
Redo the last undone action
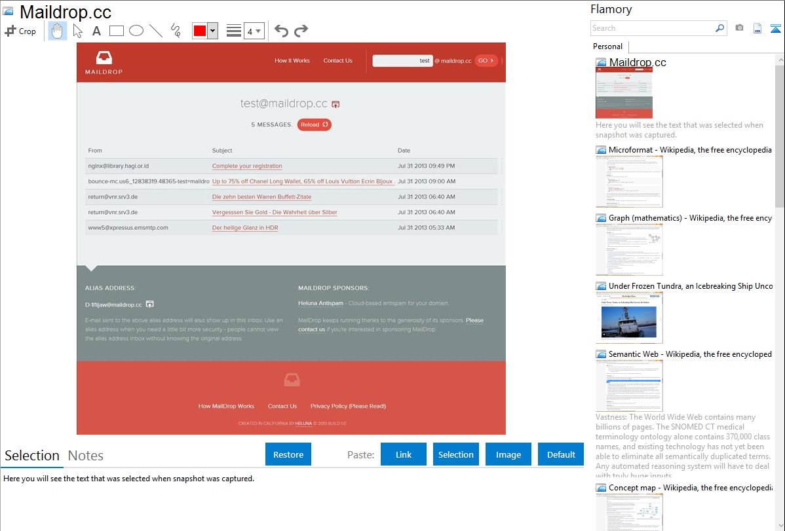301,31
